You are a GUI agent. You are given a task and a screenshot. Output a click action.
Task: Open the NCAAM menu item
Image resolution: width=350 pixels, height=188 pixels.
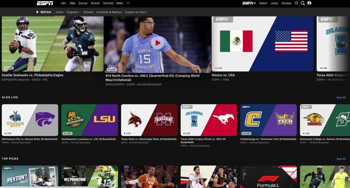[108, 3]
